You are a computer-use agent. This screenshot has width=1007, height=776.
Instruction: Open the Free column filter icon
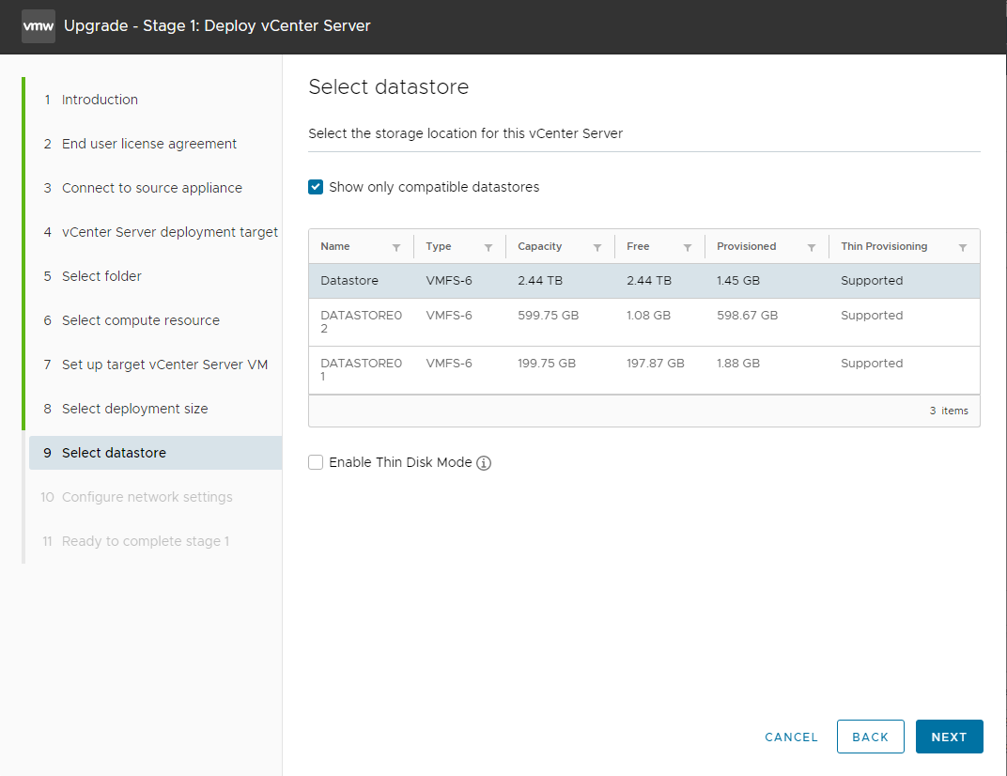[688, 247]
